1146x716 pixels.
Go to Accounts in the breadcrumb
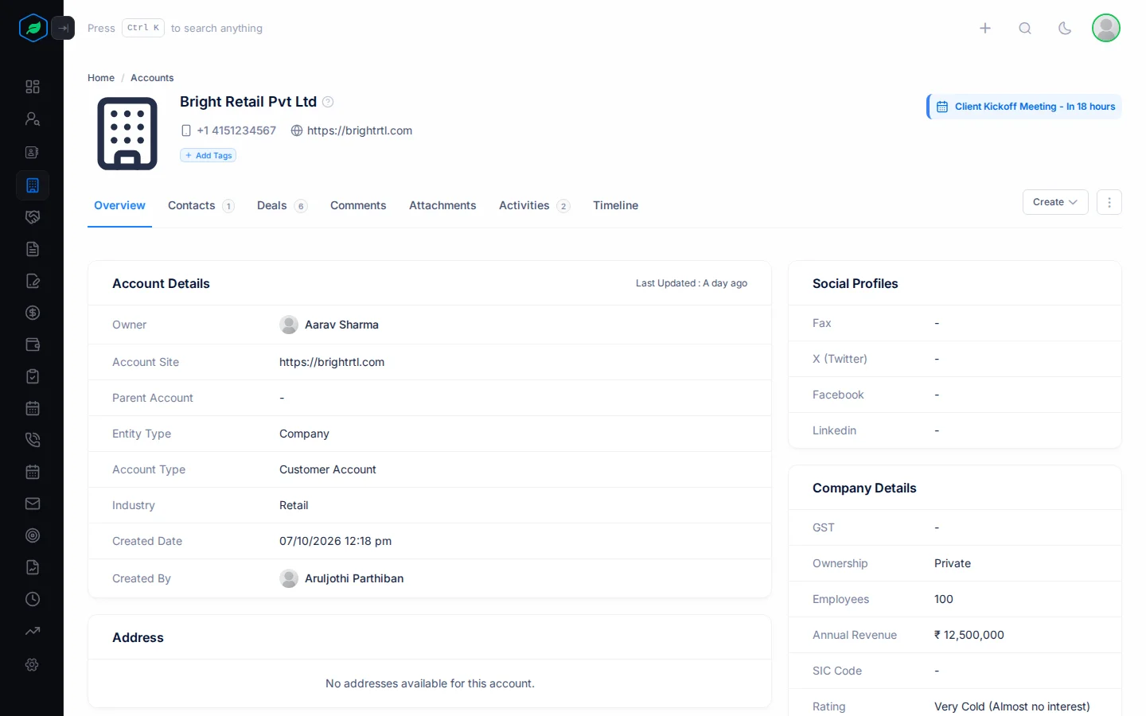point(152,78)
